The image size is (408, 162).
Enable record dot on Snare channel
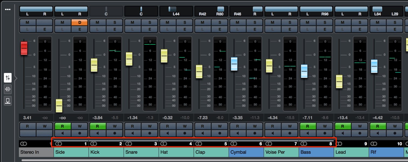[x=149, y=133]
